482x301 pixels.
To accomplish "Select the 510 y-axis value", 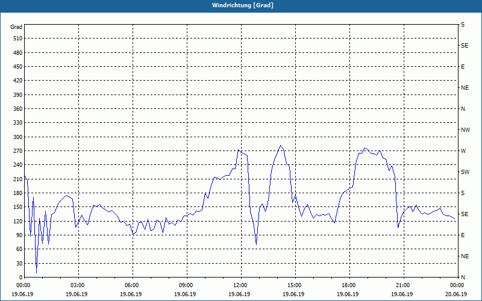I will (x=17, y=39).
